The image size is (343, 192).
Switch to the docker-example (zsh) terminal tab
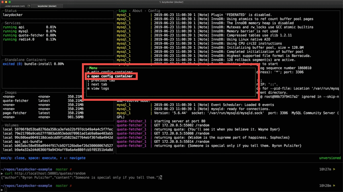pyautogui.click(x=16, y=6)
